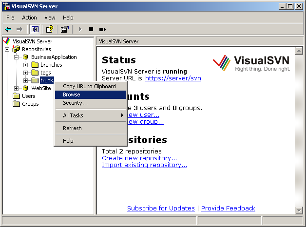This screenshot has height=227, width=306.
Task: Click the Groups folder icon
Action: tap(17, 104)
